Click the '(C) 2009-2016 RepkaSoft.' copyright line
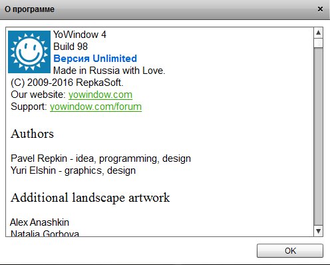Viewport: 330px width, 265px height. (x=67, y=83)
